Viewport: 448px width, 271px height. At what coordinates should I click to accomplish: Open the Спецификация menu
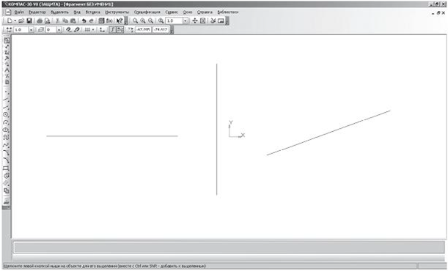pyautogui.click(x=147, y=12)
